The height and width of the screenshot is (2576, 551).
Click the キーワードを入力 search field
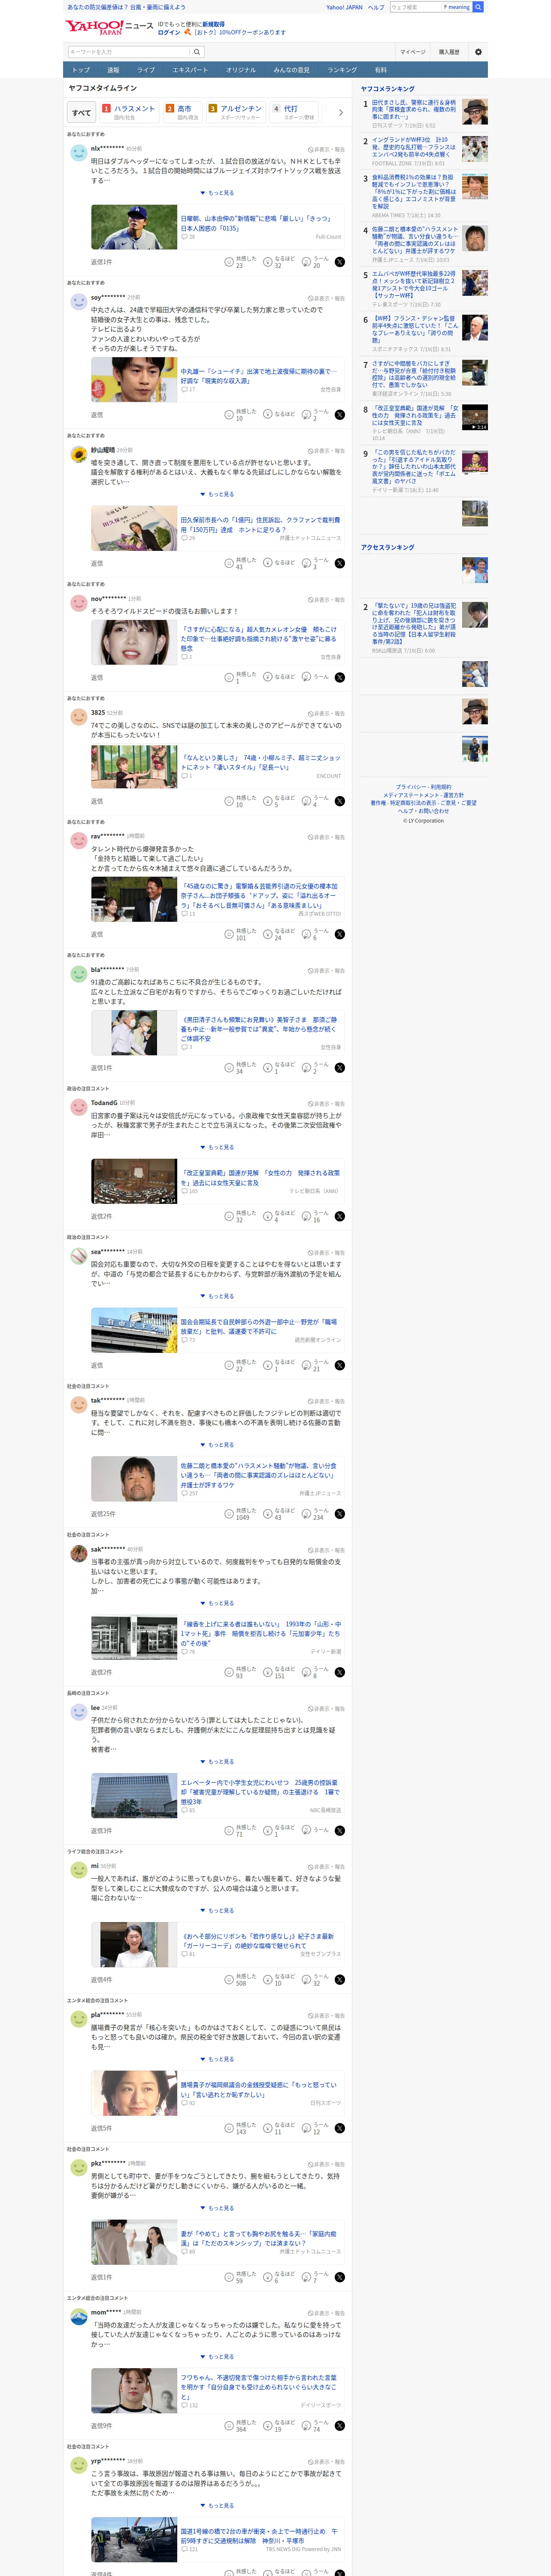[x=129, y=52]
